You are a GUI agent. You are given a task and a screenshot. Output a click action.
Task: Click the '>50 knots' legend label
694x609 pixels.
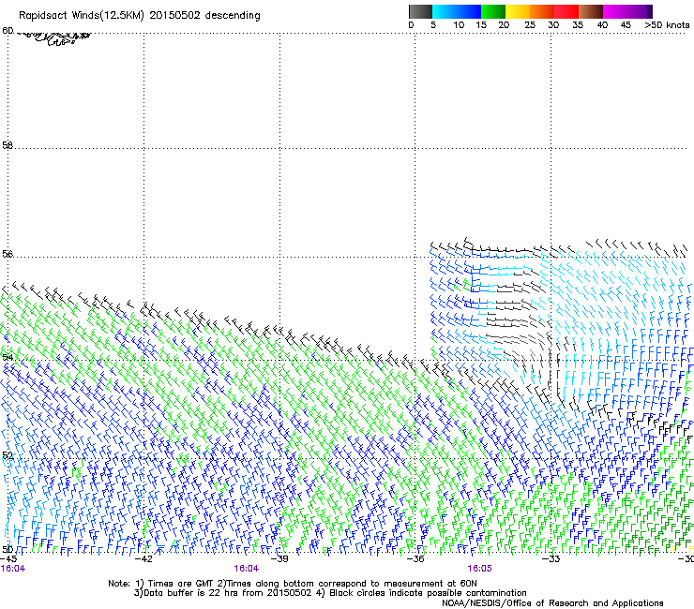[667, 25]
